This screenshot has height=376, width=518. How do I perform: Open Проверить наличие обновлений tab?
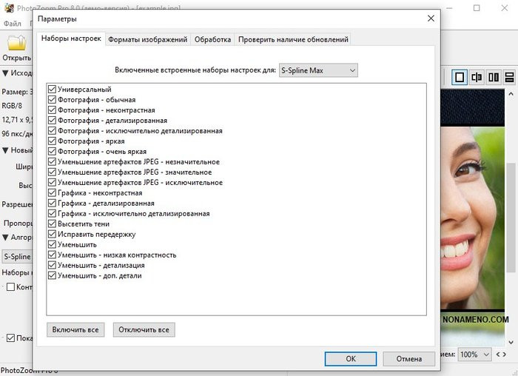click(293, 40)
